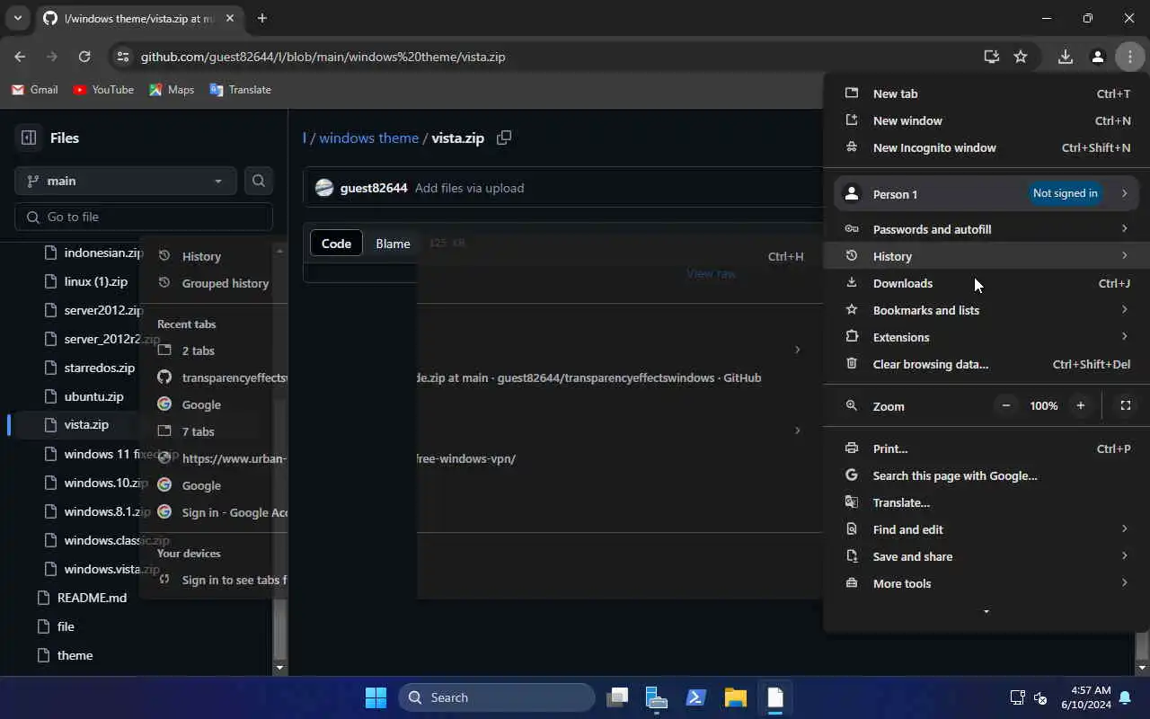1150x719 pixels.
Task: Open Gmail bookmark
Action: tap(35, 90)
